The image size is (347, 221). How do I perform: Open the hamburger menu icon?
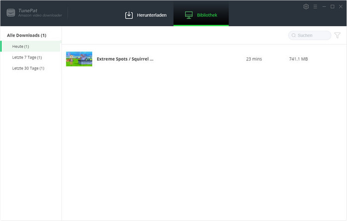click(x=315, y=6)
